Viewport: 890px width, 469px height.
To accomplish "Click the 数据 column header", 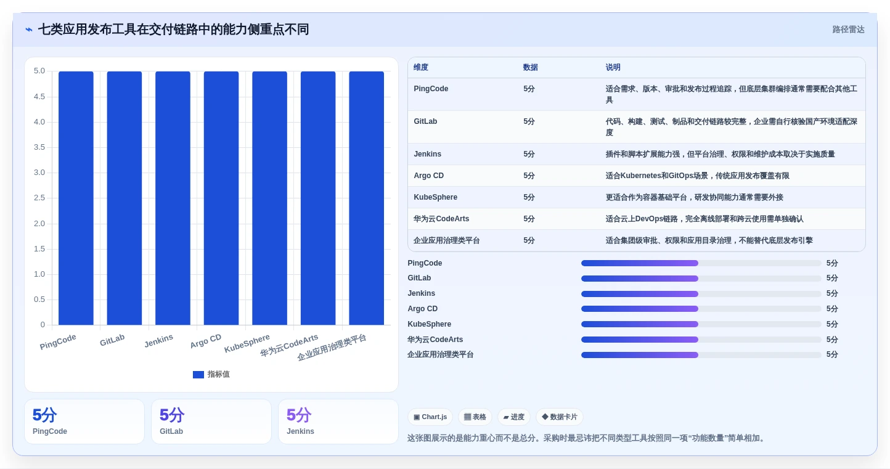I will pos(531,68).
